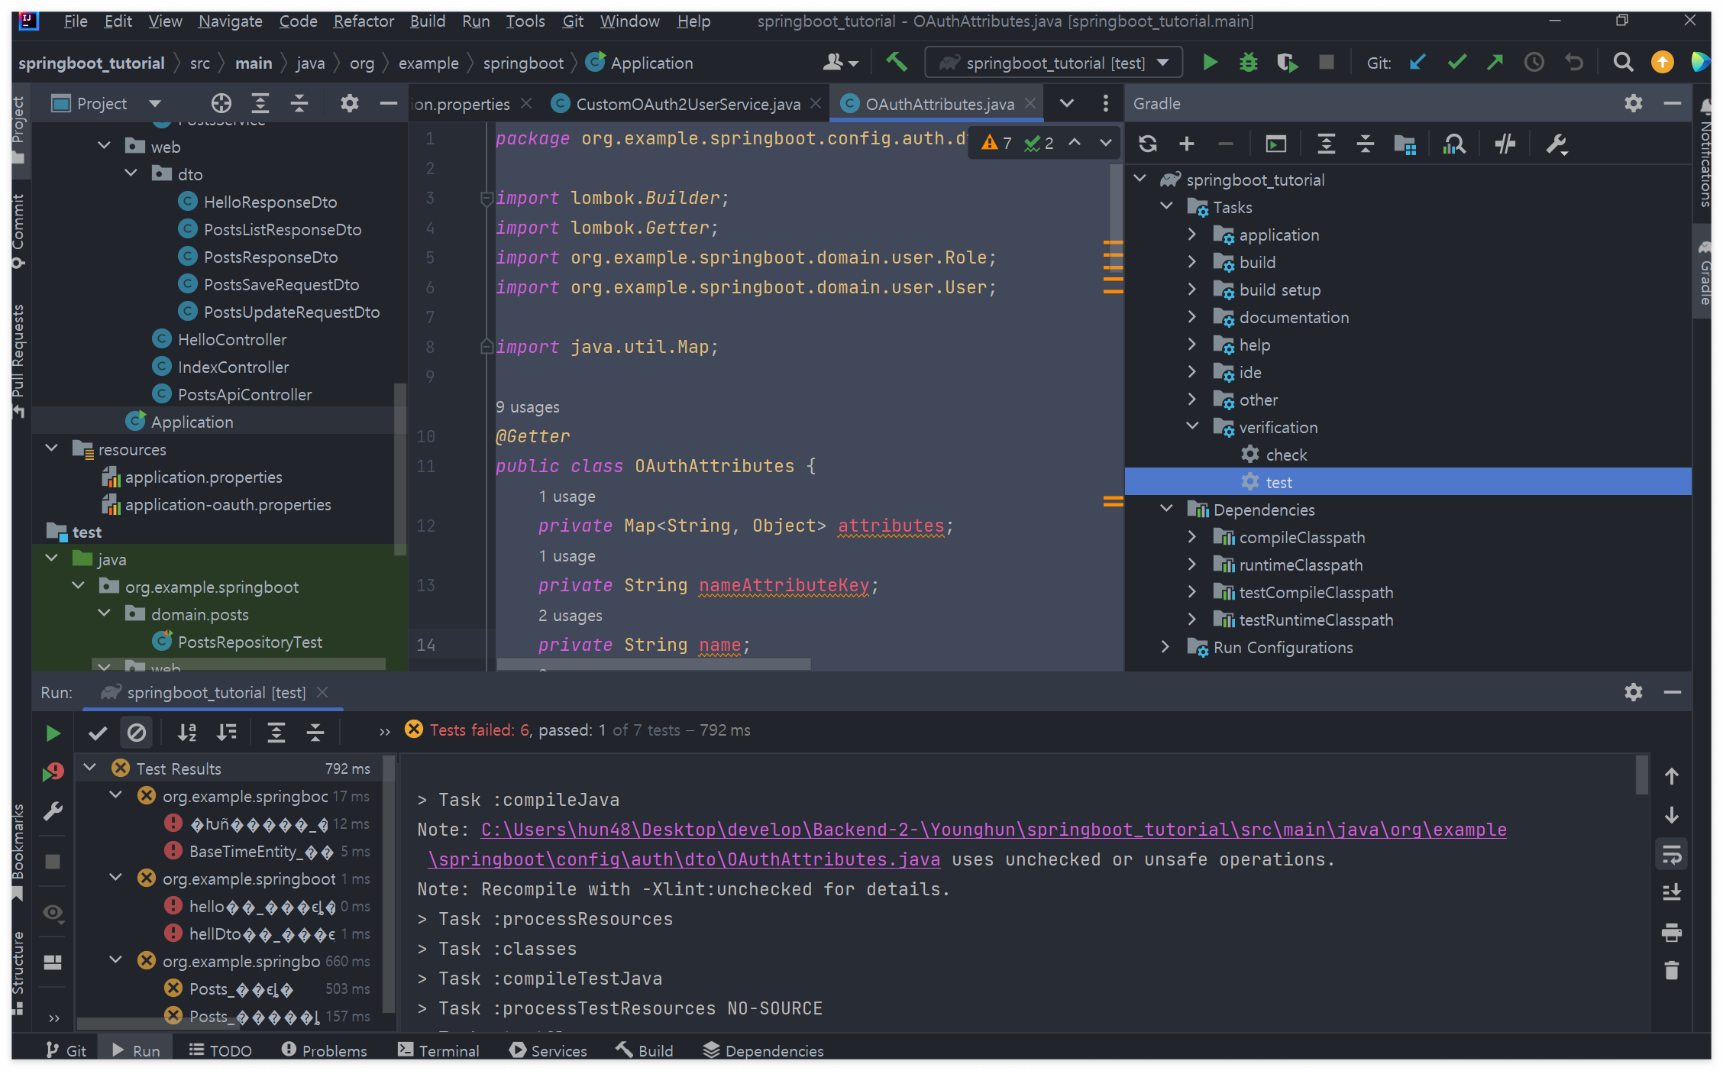Reload all Gradle projects
The width and height of the screenshot is (1723, 1071).
1147,144
